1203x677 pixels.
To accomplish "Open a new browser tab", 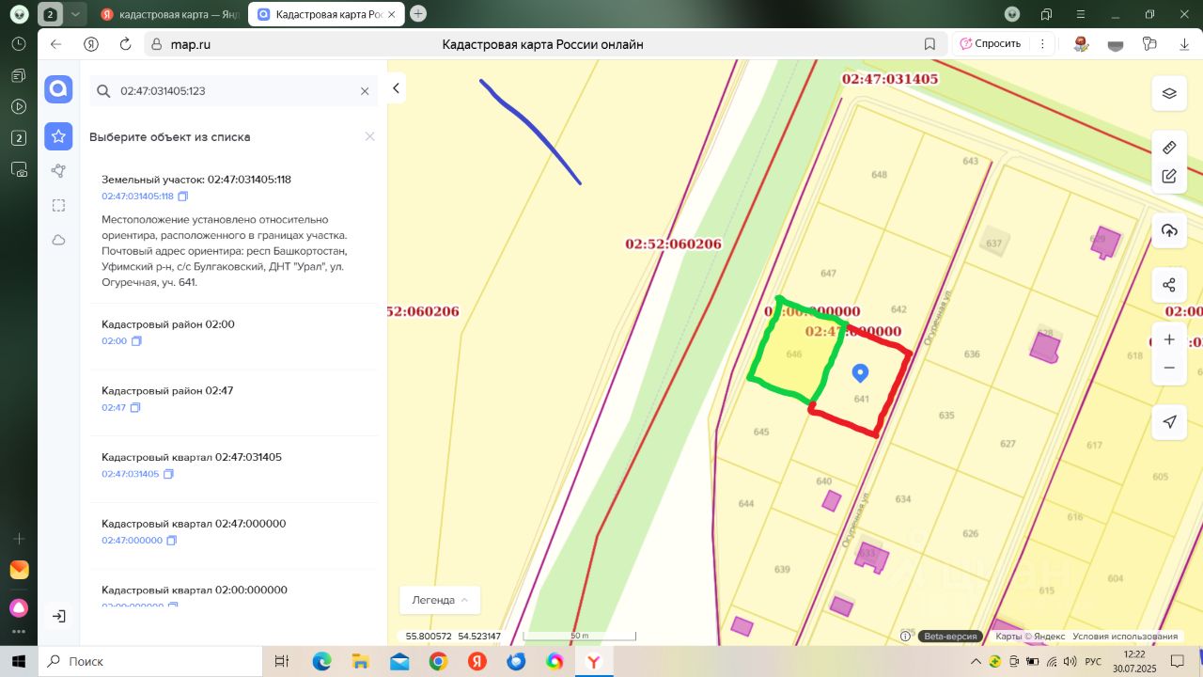I will pos(418,14).
